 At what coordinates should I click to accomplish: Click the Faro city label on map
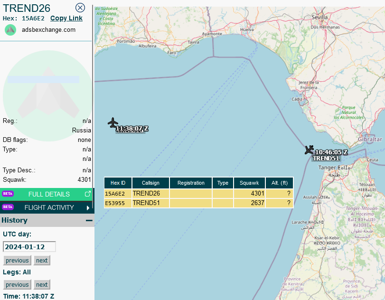click(x=172, y=53)
